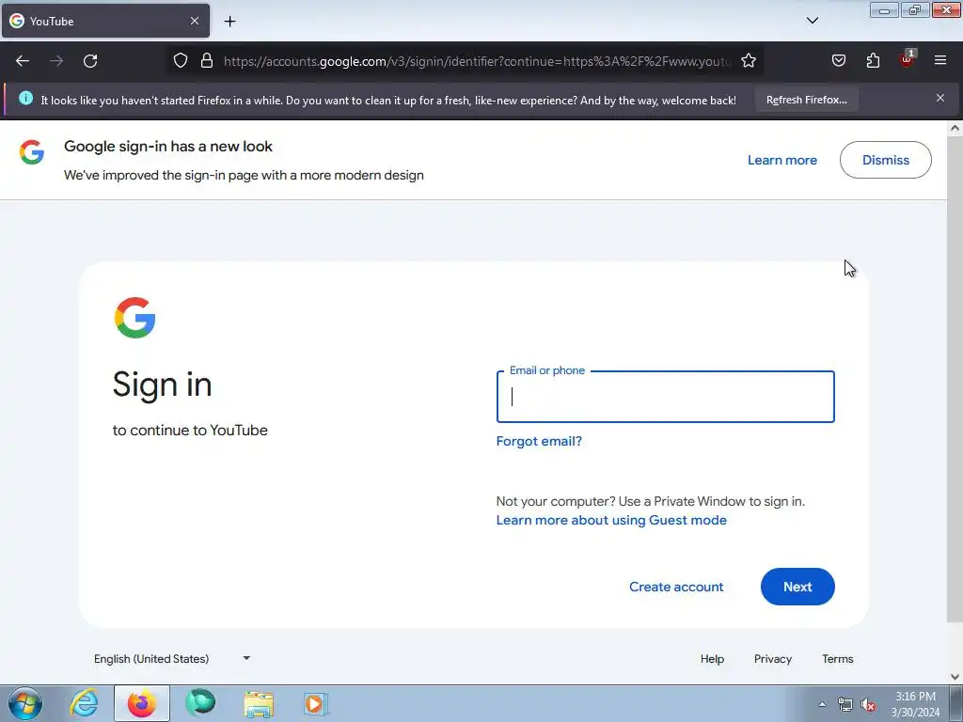Open the green globe browser taskbar icon
The height and width of the screenshot is (722, 963).
tap(200, 703)
